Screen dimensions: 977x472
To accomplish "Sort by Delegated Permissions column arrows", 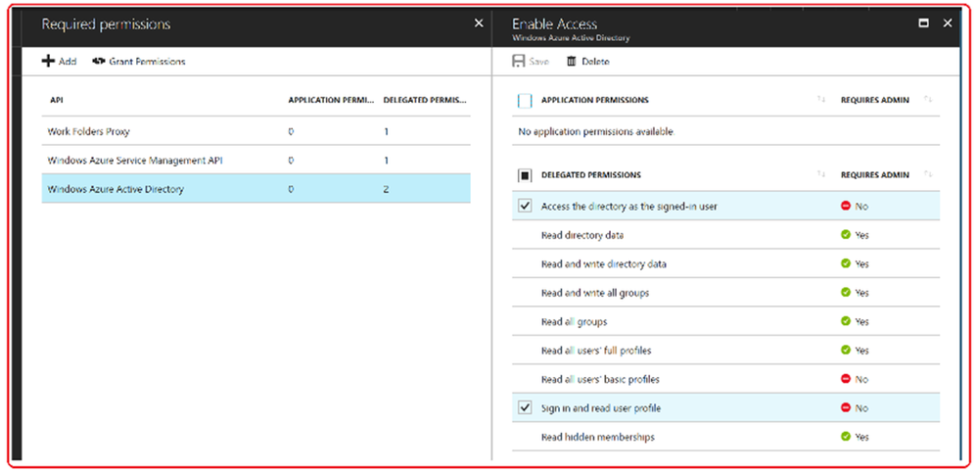I will (822, 175).
